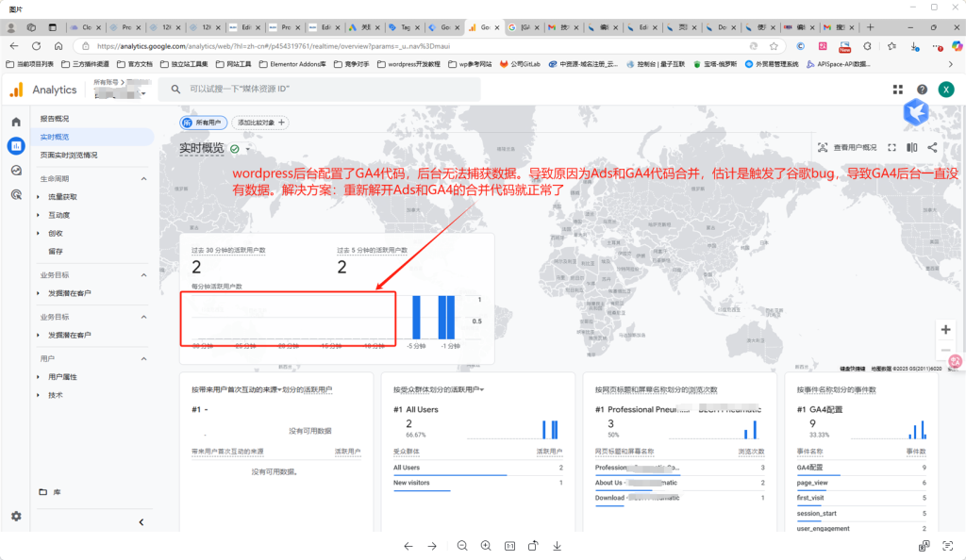This screenshot has height=560, width=966.
Task: Zoom in the image in the viewer
Action: pos(486,546)
